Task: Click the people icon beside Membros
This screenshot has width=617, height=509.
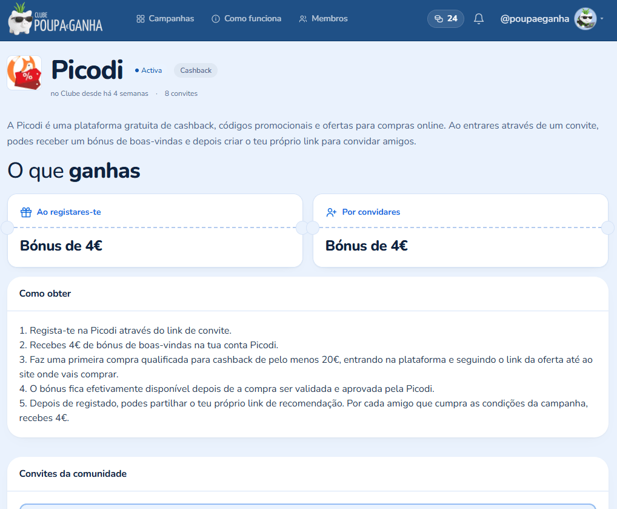Action: tap(303, 19)
